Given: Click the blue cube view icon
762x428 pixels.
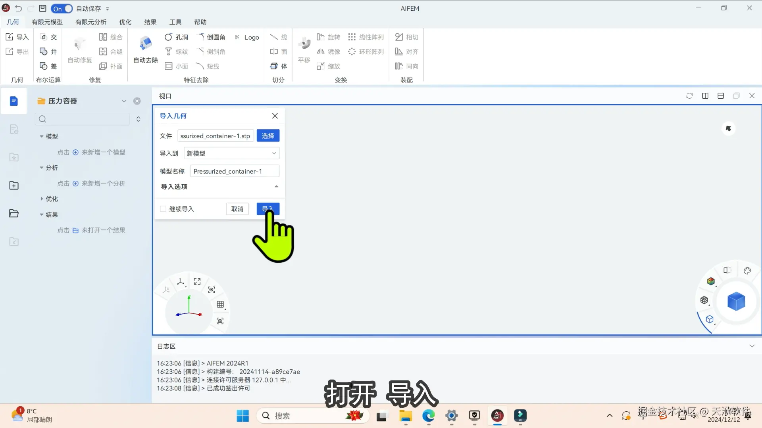Looking at the screenshot, I should 736,302.
